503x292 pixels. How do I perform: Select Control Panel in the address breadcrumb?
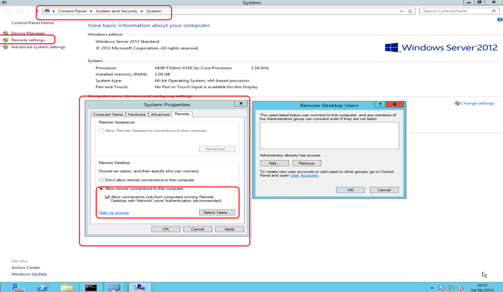(72, 11)
